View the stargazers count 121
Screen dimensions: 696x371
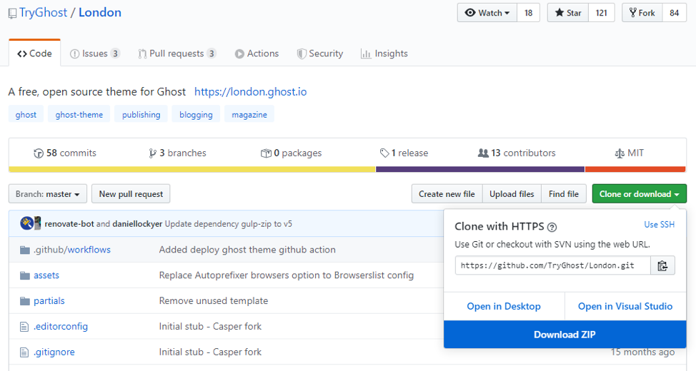point(602,13)
